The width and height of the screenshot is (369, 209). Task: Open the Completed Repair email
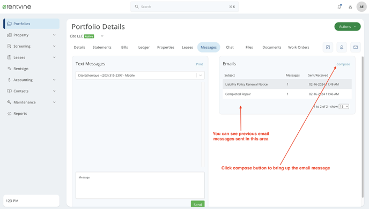pyautogui.click(x=287, y=94)
